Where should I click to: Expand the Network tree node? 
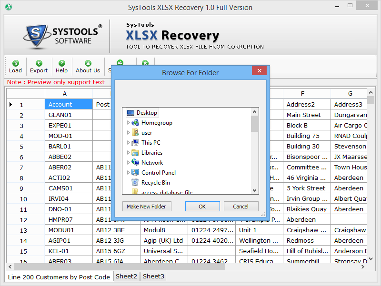(x=128, y=162)
